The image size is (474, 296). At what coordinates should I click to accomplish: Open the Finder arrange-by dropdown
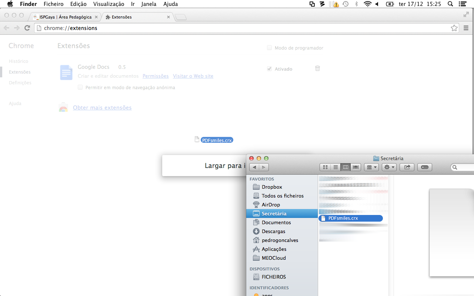371,167
